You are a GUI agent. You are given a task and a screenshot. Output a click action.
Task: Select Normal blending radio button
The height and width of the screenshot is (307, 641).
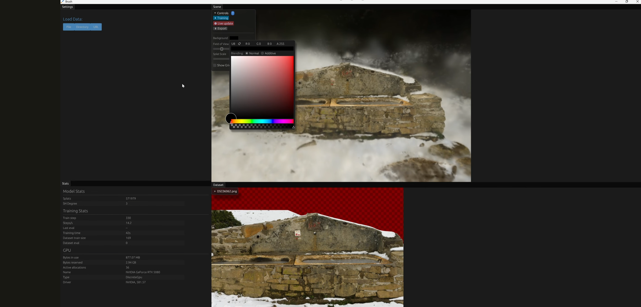[x=247, y=53]
